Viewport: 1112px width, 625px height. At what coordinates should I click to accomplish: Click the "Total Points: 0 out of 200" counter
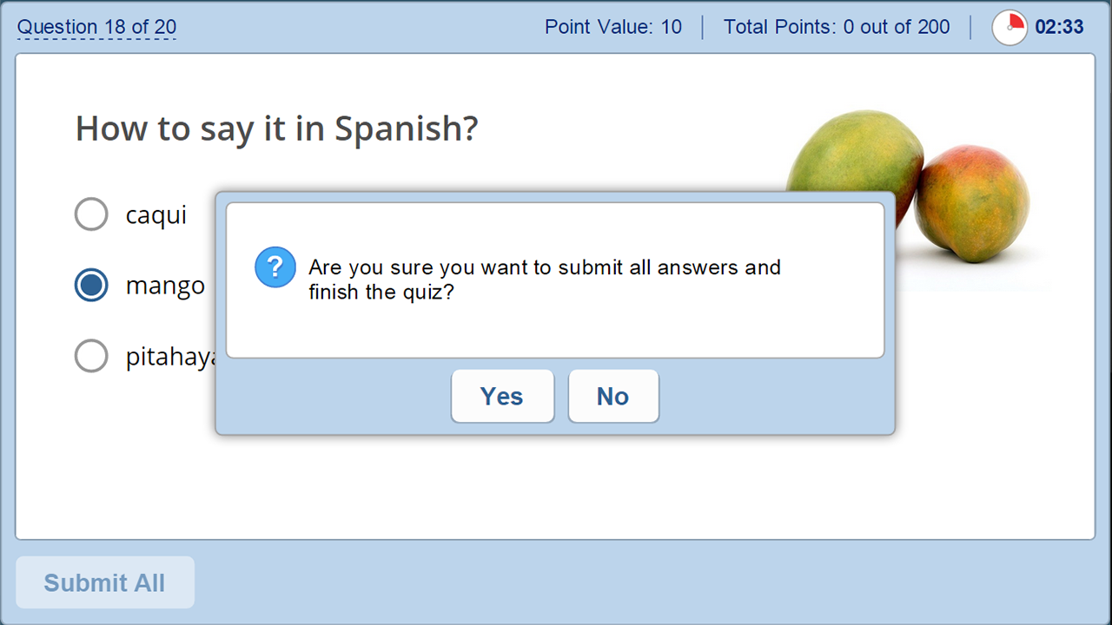tap(837, 27)
